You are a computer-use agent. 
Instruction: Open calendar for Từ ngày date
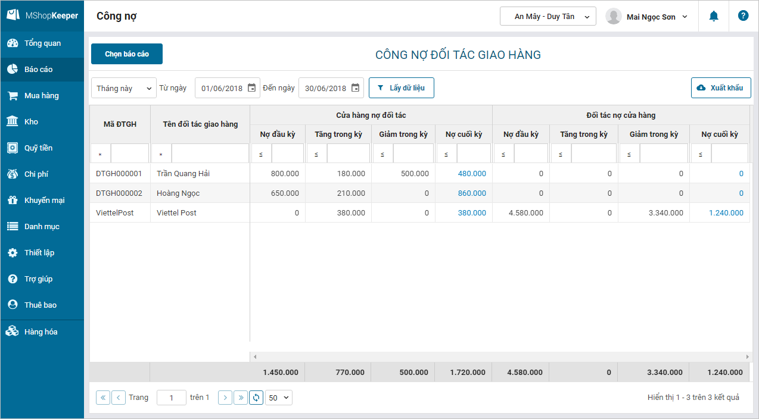coord(251,88)
